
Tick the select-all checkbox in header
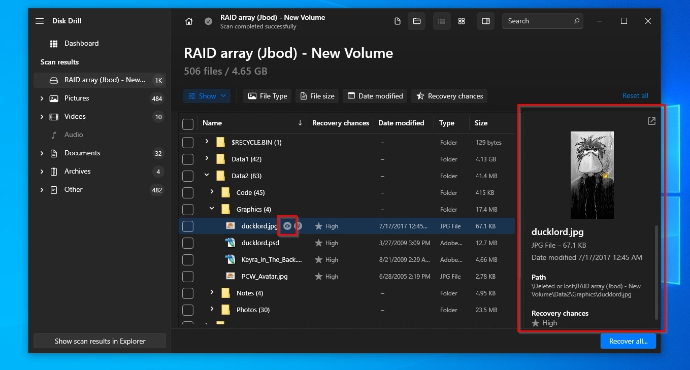tap(188, 123)
